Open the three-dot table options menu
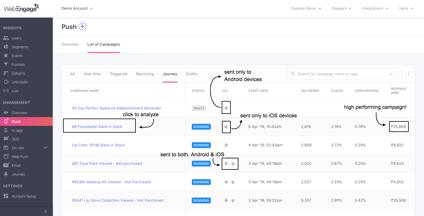424x216 pixels. (x=408, y=74)
